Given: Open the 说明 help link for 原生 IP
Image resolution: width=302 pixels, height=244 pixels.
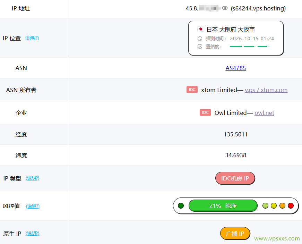Looking at the screenshot, I should tap(33, 233).
